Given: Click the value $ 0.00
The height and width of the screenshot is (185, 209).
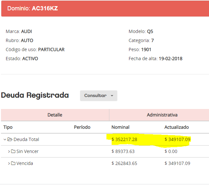Looking at the screenshot, I should tap(171, 151).
